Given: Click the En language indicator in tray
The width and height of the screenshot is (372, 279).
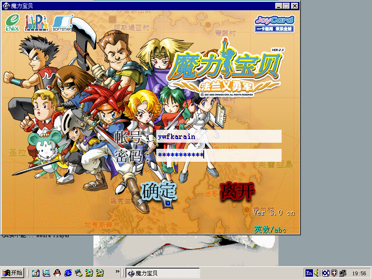Looking at the screenshot, I should 309,273.
